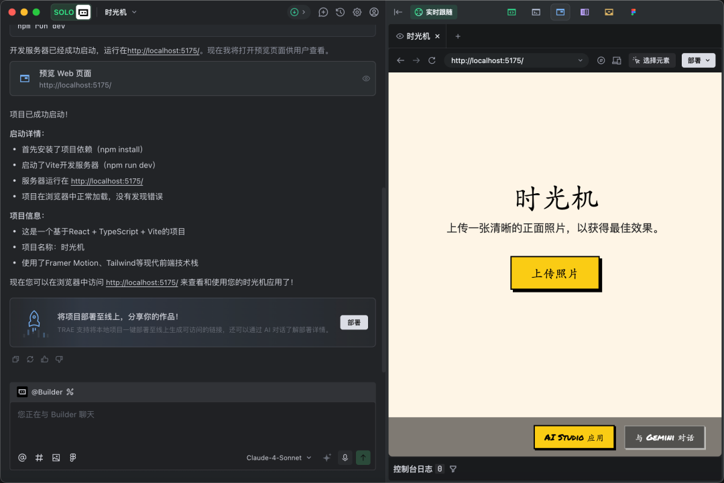Toggle the eye icon on 预览 Web 页面 card
724x483 pixels.
[366, 78]
